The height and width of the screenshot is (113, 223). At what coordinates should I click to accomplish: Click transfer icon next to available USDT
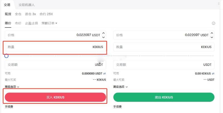105,74
